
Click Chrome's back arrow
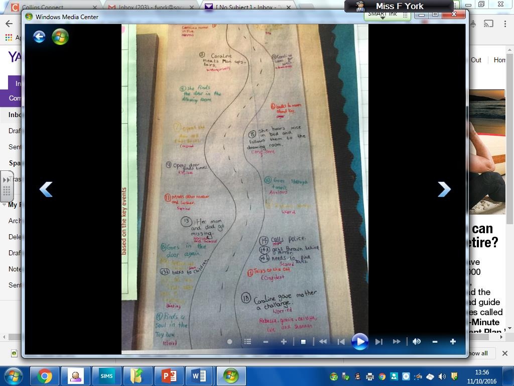pos(9,24)
